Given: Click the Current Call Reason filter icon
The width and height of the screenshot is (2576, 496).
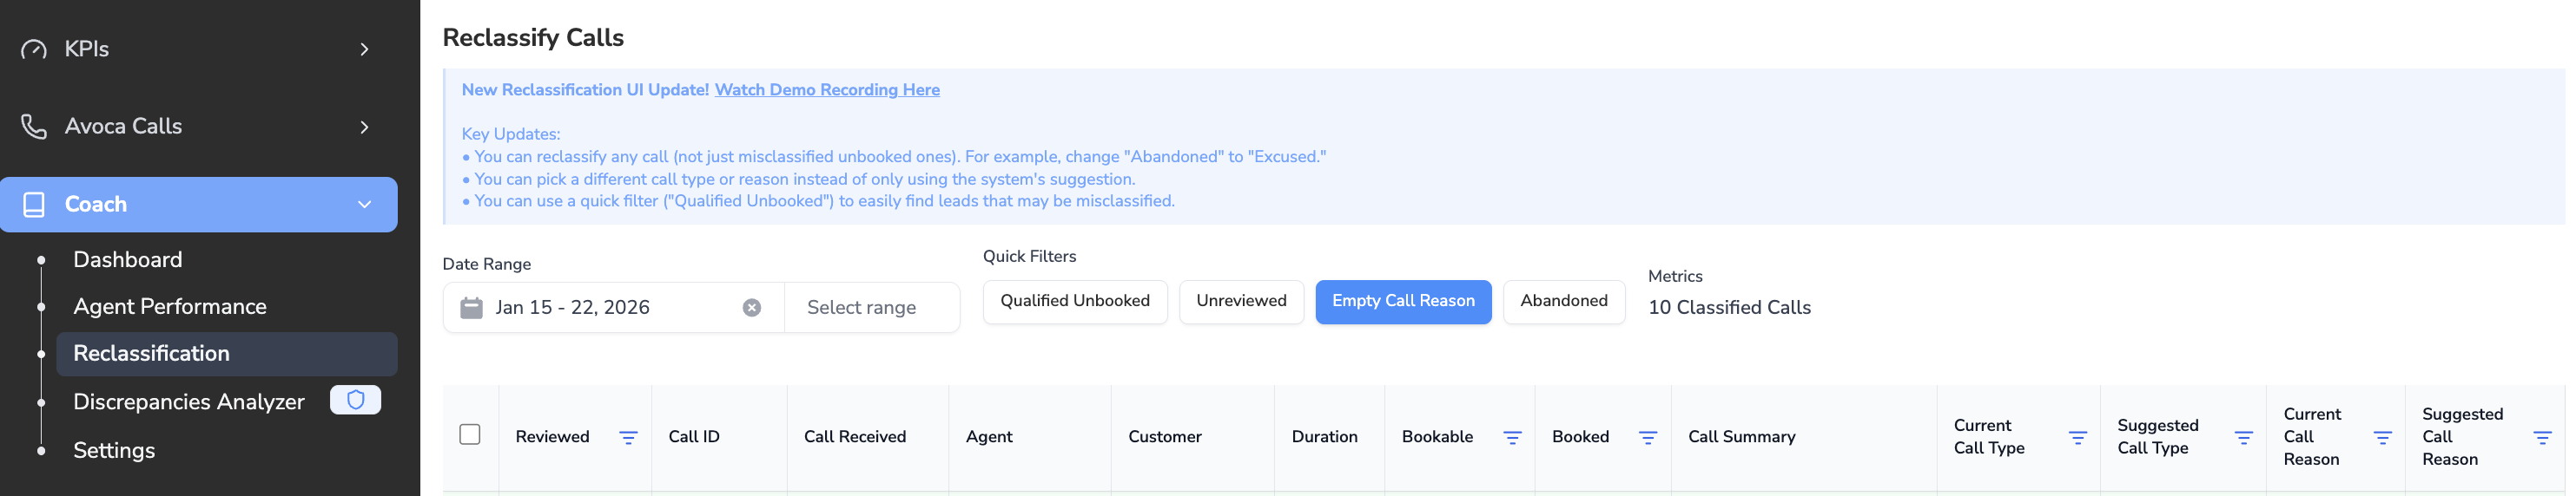Looking at the screenshot, I should pyautogui.click(x=2382, y=438).
